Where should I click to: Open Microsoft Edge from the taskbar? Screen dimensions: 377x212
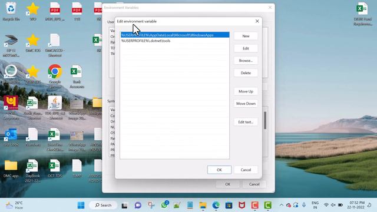tap(216, 206)
